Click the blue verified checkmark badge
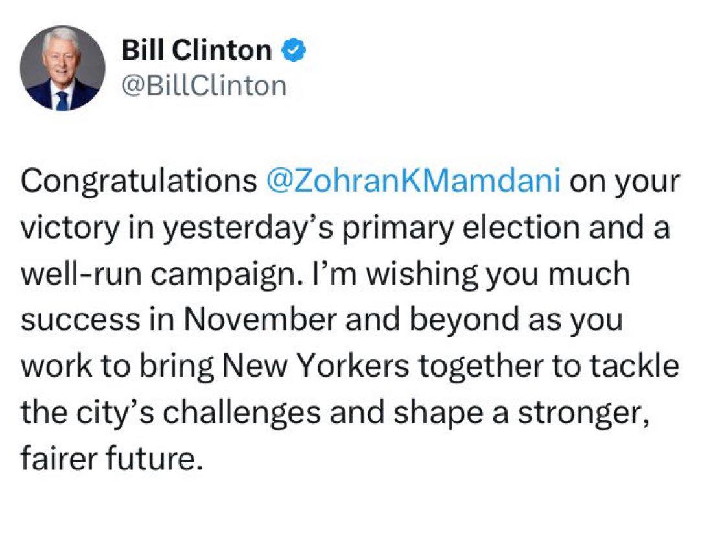Viewport: 713px width, 533px height. click(294, 50)
